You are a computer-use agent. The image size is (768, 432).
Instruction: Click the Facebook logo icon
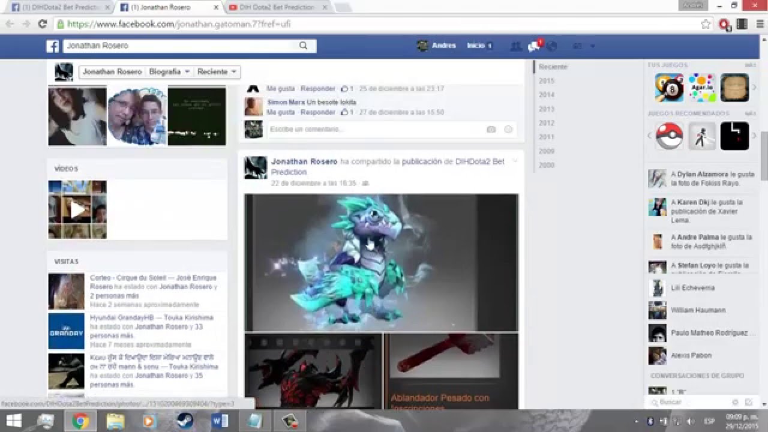53,46
